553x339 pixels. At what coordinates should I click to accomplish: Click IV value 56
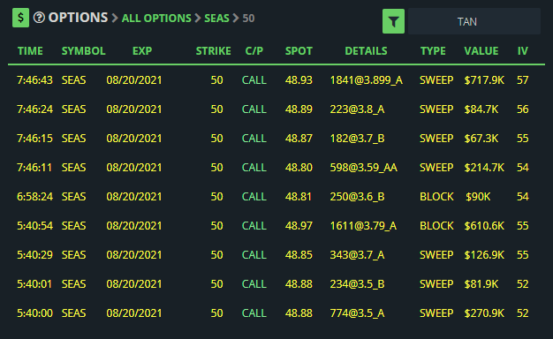click(x=523, y=109)
